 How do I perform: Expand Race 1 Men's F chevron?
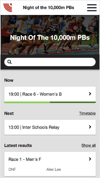pyautogui.click(x=90, y=159)
